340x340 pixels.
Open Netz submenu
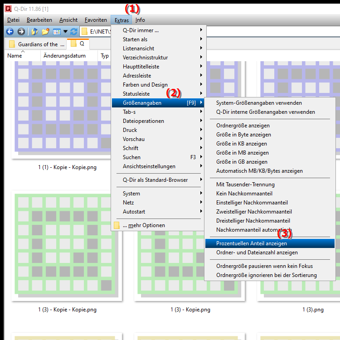158,203
